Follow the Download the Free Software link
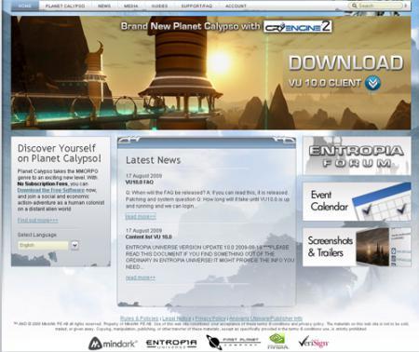The height and width of the screenshot is (352, 419). 51,190
